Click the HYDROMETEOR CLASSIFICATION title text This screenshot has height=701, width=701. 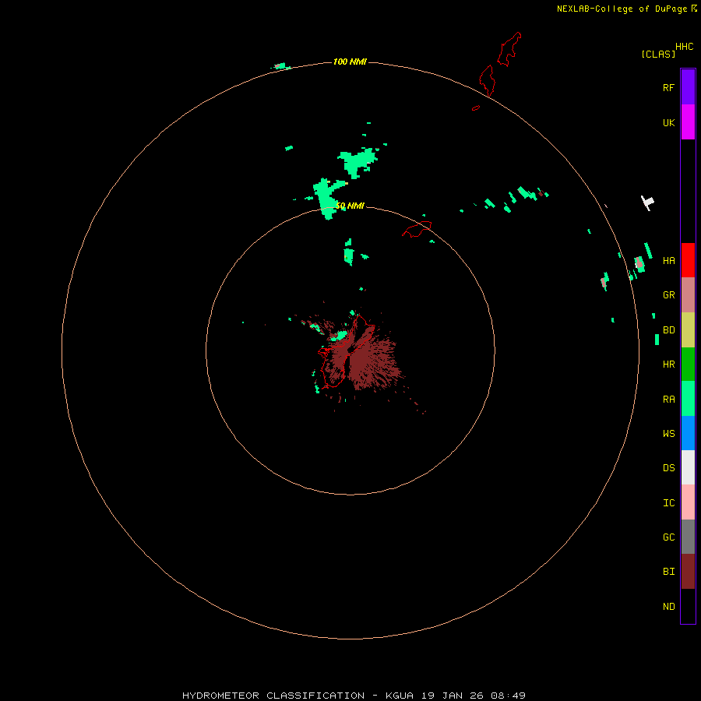(273, 696)
